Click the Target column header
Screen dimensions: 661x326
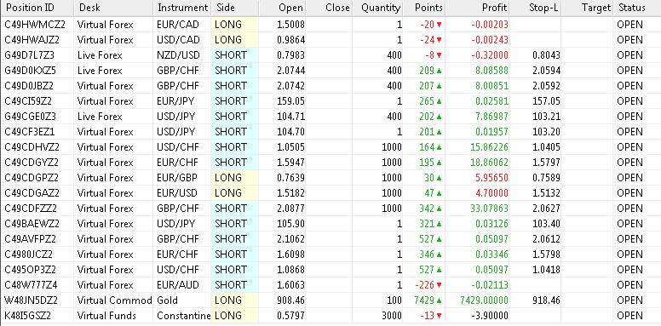click(587, 8)
